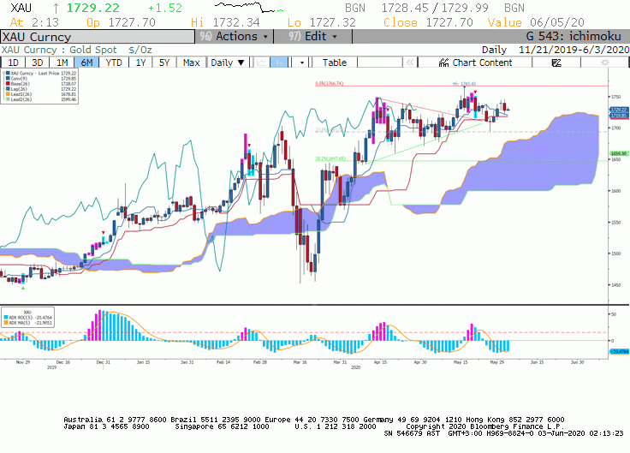Click the annotate/edit chart icon

(556, 63)
